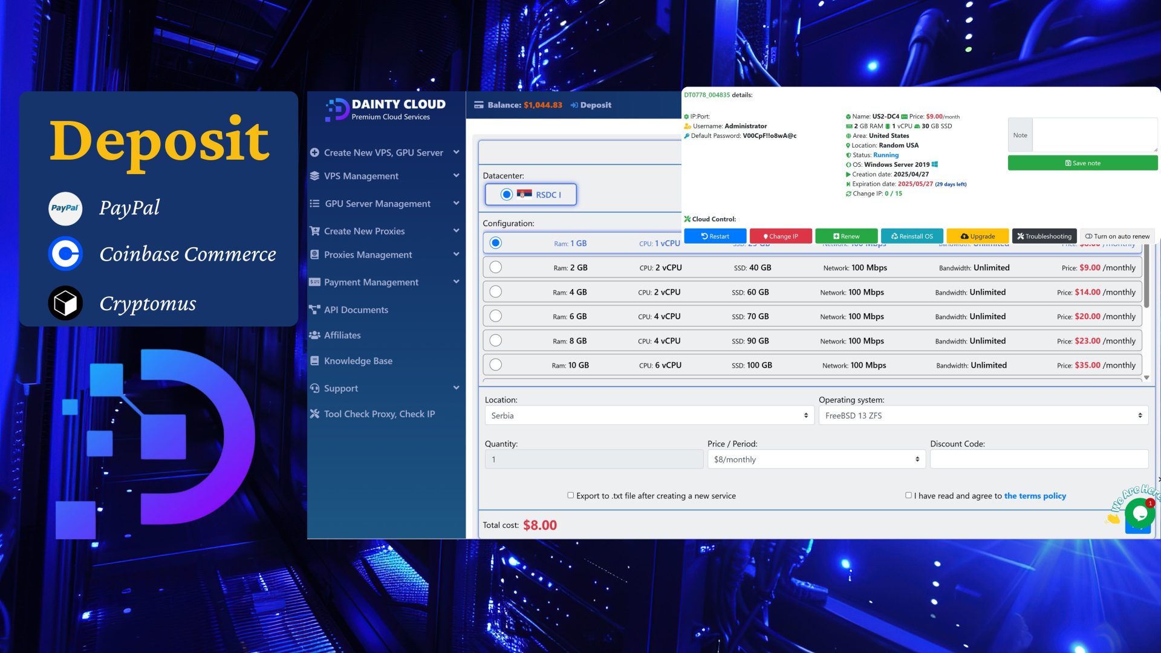Expand Support menu chevron
This screenshot has height=653, width=1161.
coord(456,388)
